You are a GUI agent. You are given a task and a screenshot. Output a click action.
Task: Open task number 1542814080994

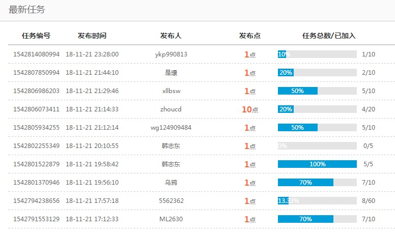pos(36,54)
